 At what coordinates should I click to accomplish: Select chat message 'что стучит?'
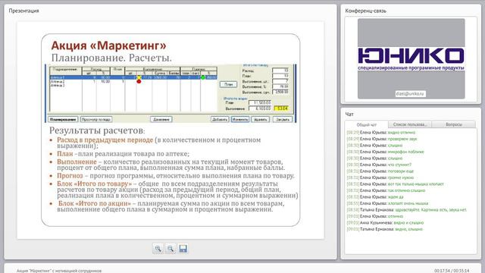point(399,165)
